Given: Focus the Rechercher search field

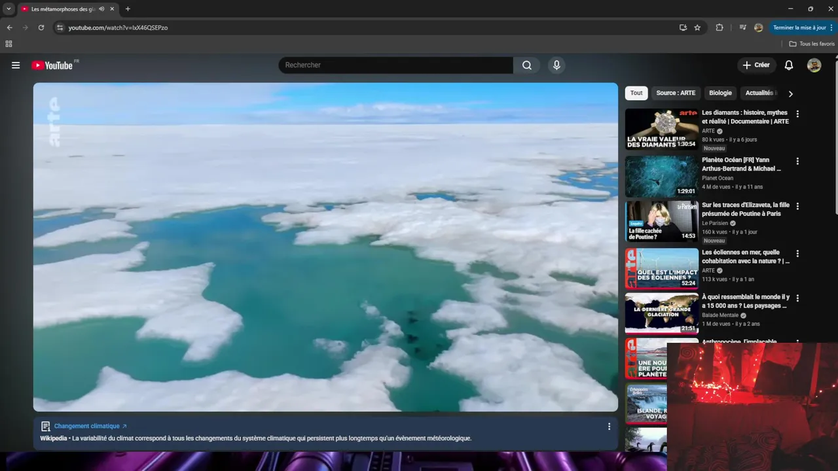Looking at the screenshot, I should click(396, 65).
